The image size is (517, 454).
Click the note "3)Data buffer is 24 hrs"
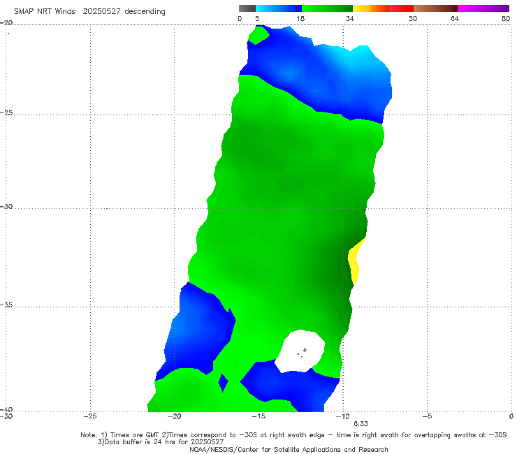click(161, 442)
